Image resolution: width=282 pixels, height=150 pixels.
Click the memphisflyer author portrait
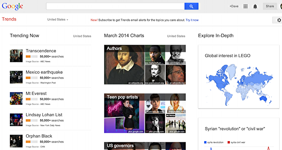coord(155,55)
